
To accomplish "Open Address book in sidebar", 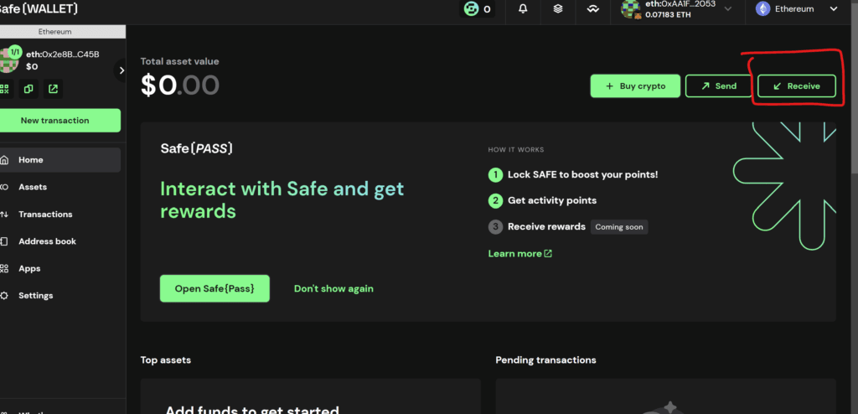I will click(x=47, y=241).
